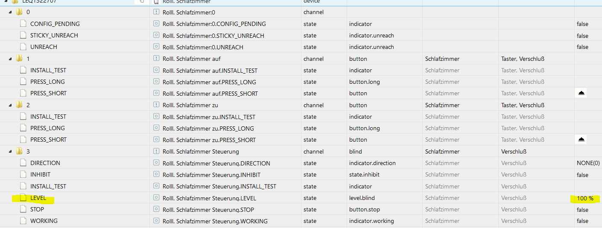Collapse channel 2 tree node

pos(10,105)
